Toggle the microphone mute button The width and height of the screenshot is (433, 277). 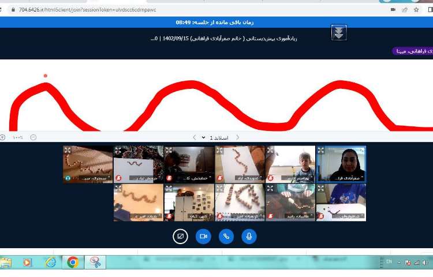click(x=249, y=236)
